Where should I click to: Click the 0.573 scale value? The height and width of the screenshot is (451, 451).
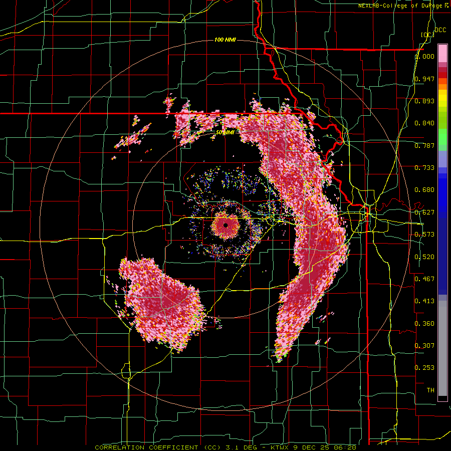coord(424,235)
